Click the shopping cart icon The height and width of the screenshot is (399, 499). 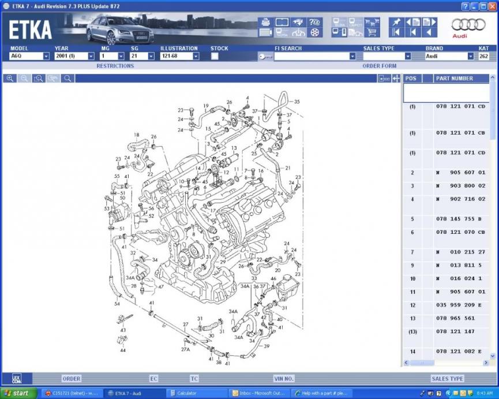tap(372, 32)
